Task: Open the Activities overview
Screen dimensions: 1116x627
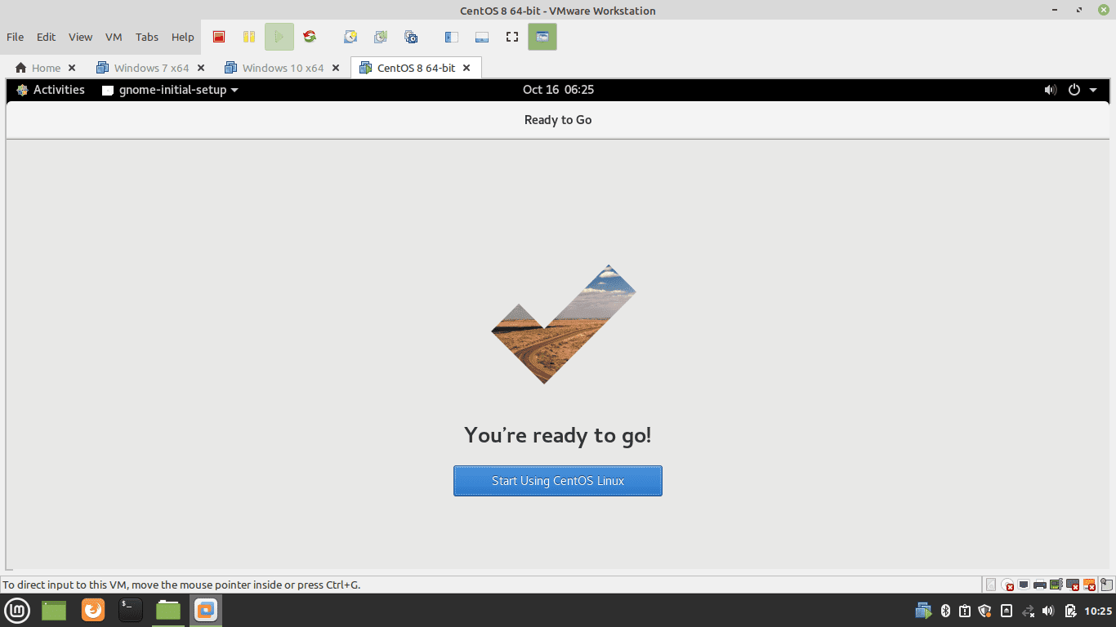Action: 51,90
